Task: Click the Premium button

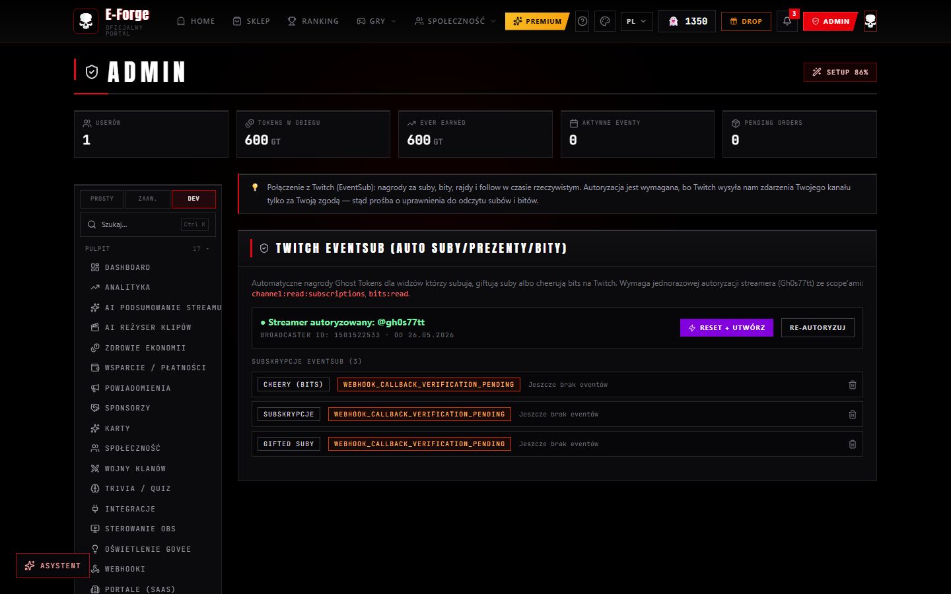Action: 537,21
